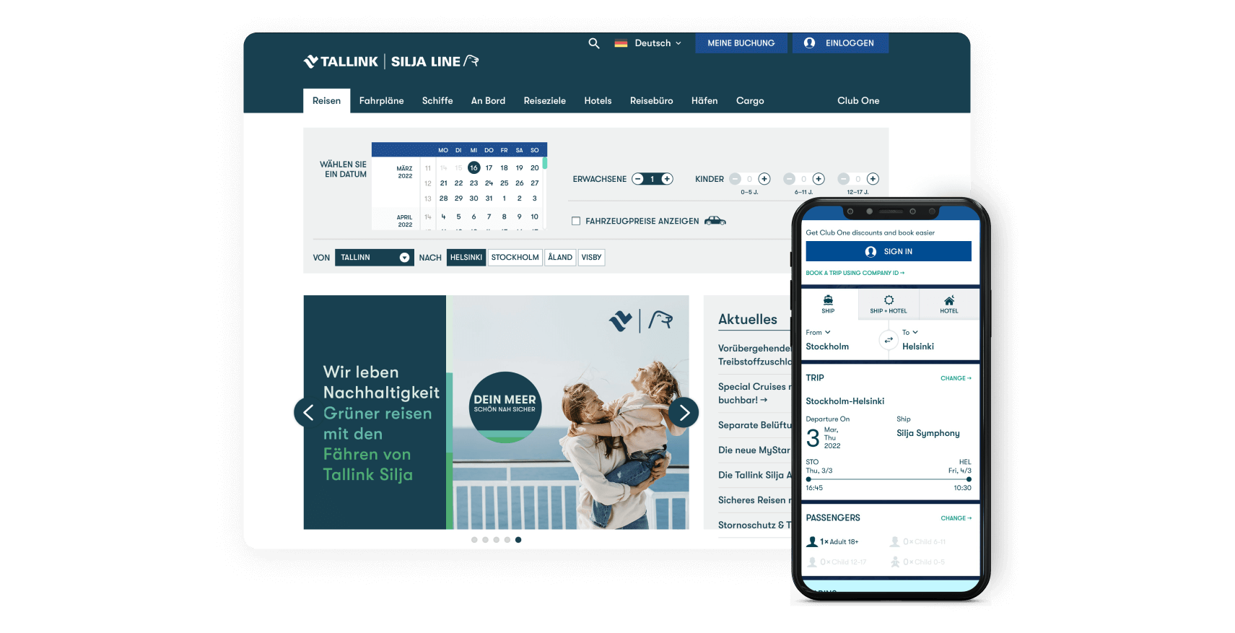Image resolution: width=1235 pixels, height=633 pixels.
Task: Click the EINLOGGEN button
Action: click(840, 43)
